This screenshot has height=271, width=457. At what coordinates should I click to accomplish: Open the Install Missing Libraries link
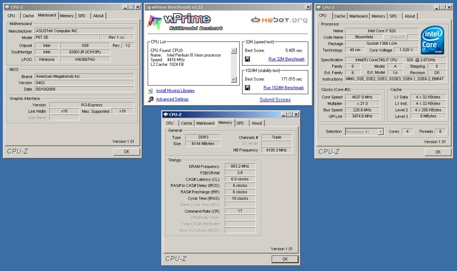pos(175,91)
